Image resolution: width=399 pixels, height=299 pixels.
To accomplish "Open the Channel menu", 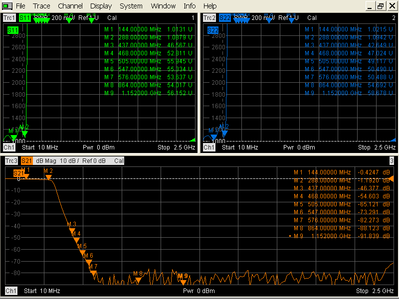I will click(70, 6).
